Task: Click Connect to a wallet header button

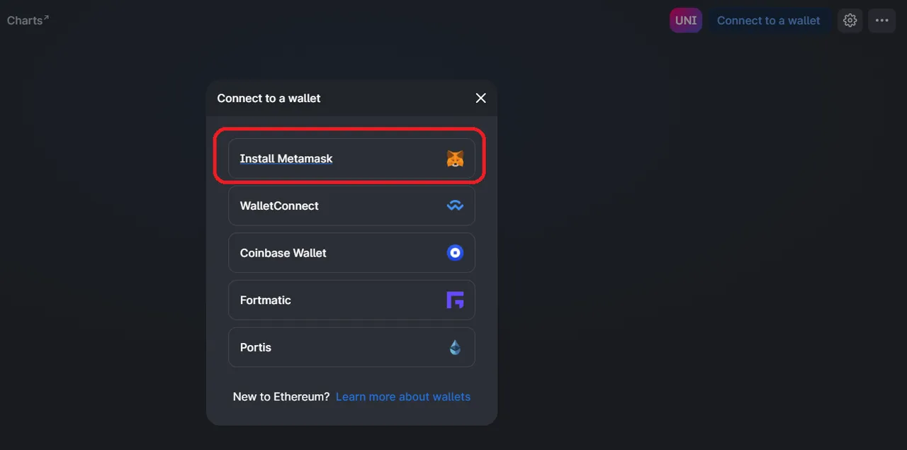Action: tap(769, 21)
